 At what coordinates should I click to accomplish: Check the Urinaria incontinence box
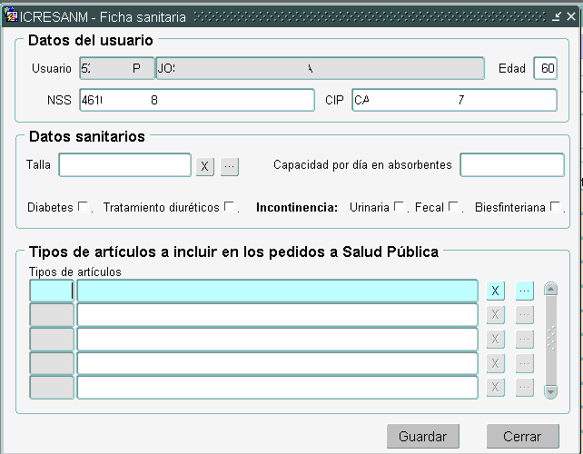click(399, 207)
